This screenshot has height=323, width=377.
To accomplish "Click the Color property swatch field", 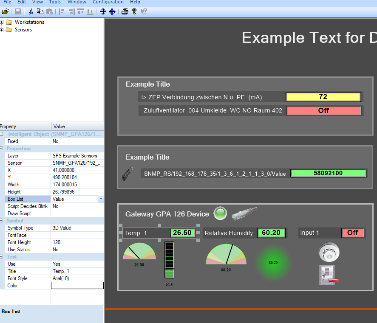I will (77, 286).
